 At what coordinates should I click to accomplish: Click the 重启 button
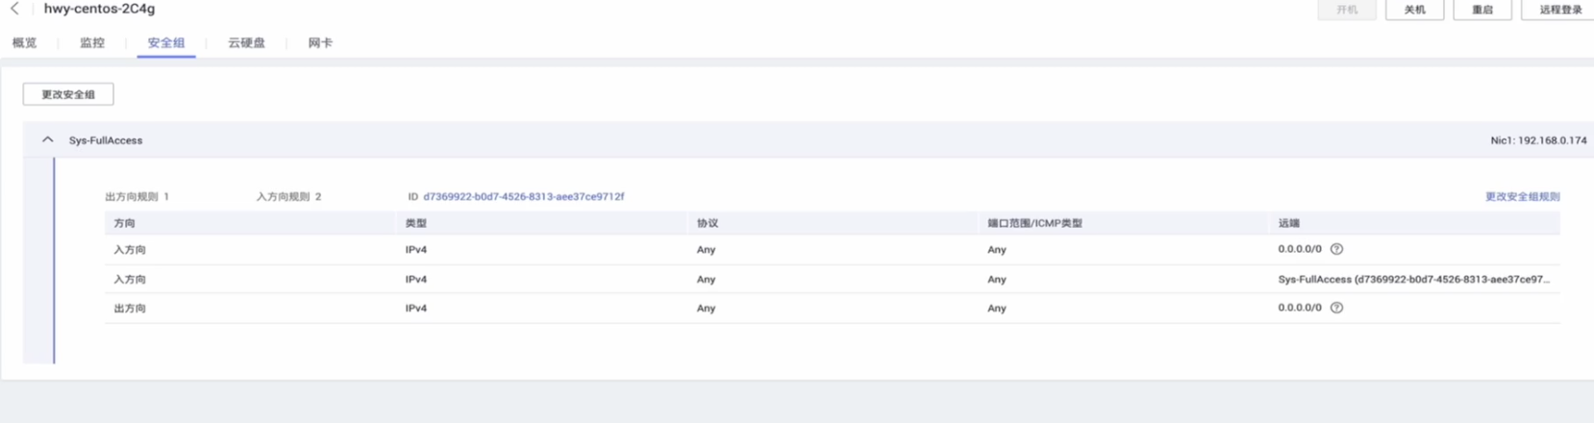(x=1482, y=10)
